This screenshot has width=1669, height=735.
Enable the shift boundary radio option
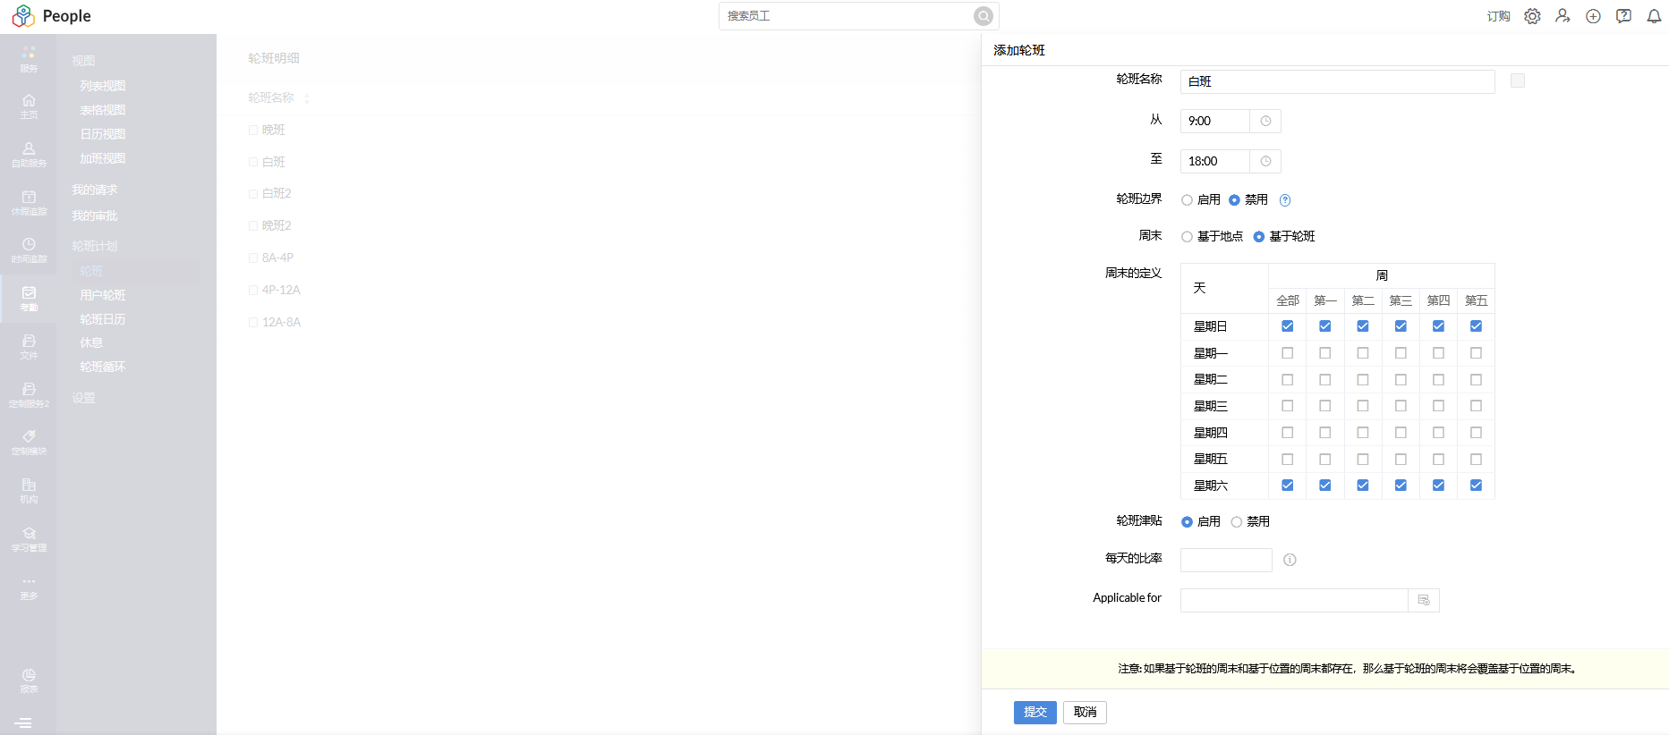(1187, 200)
